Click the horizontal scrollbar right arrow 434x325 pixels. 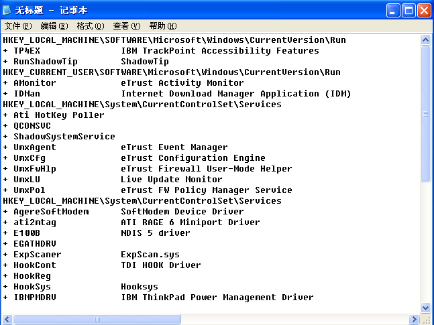point(414,319)
